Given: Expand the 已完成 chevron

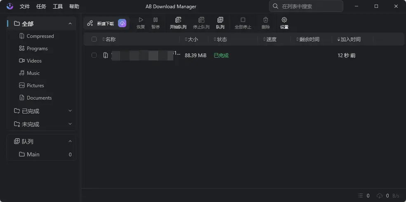Looking at the screenshot, I should [x=70, y=111].
